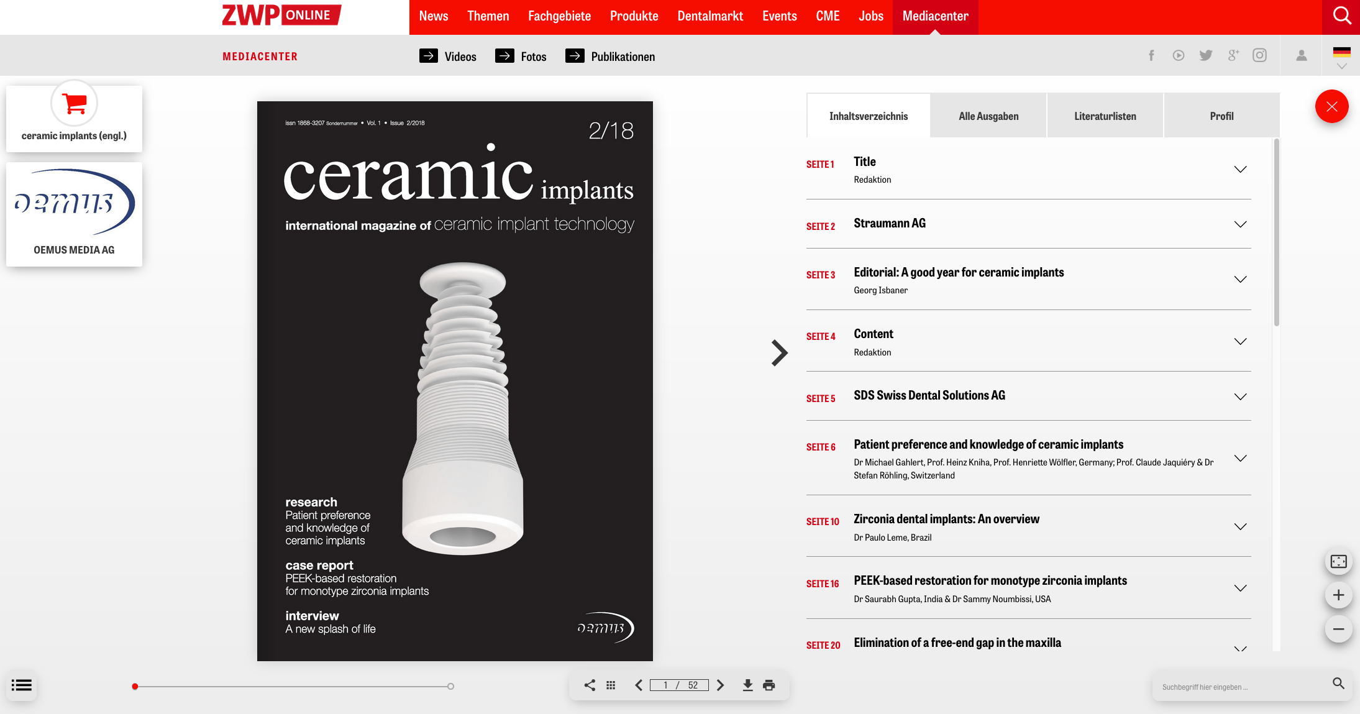The image size is (1360, 714).
Task: Expand the Content entry on Seite 4
Action: click(x=1240, y=341)
